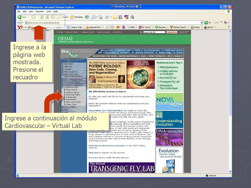Click the Forward arrow button
The height and width of the screenshot is (188, 251).
point(33,17)
